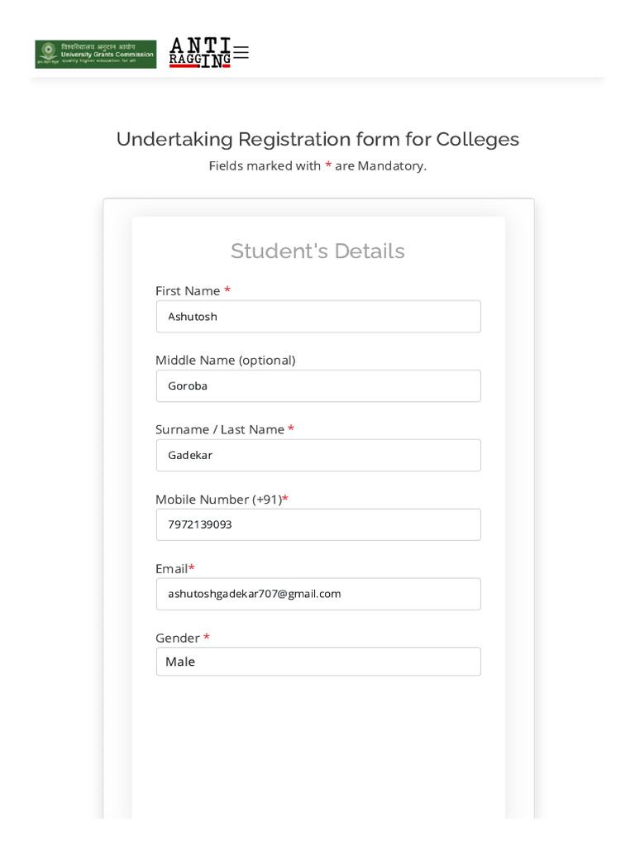
Task: Click the Email label text
Action: [171, 569]
